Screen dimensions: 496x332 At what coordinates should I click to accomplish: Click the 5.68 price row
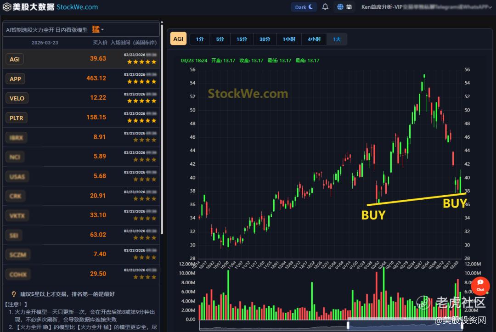[82, 176]
